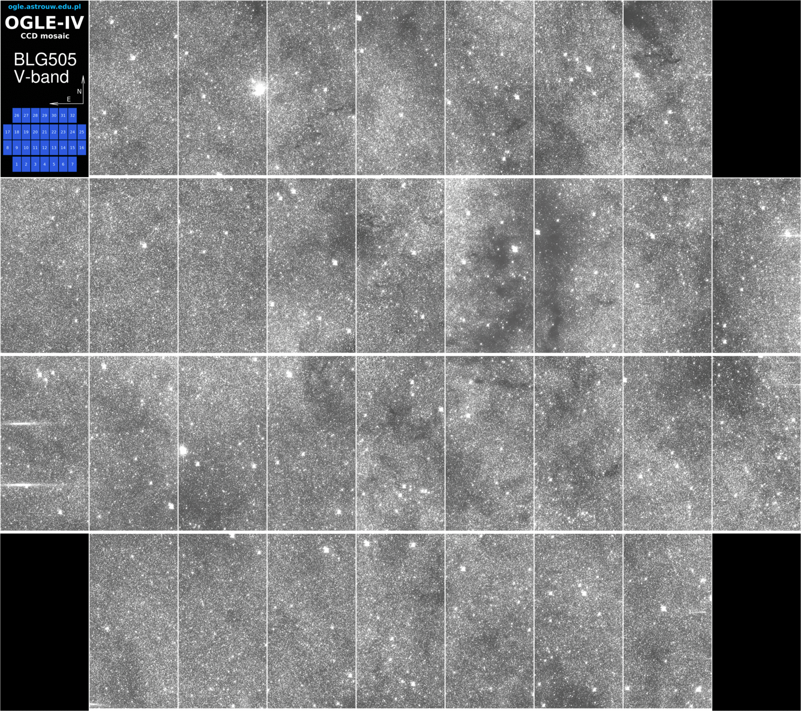The height and width of the screenshot is (711, 801).
Task: Click the blue map square marked 5
Action: click(x=54, y=164)
